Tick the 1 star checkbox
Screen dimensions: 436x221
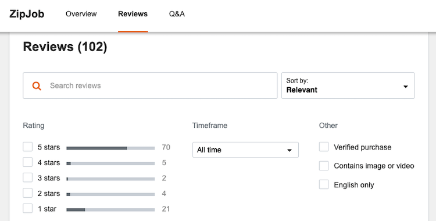click(27, 208)
